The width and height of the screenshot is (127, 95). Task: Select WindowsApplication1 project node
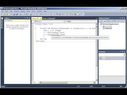111,24
